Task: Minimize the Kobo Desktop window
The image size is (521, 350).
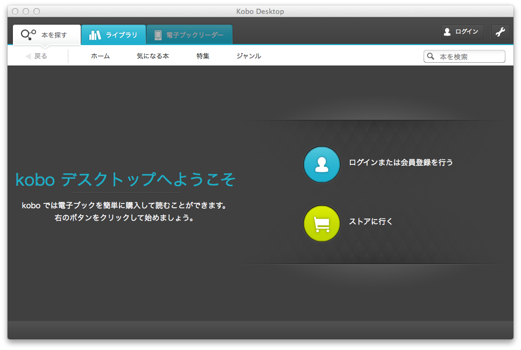Action: (26, 11)
